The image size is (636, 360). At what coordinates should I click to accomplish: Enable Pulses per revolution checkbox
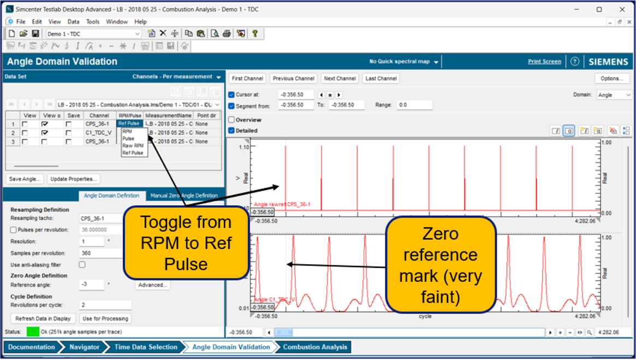point(14,230)
